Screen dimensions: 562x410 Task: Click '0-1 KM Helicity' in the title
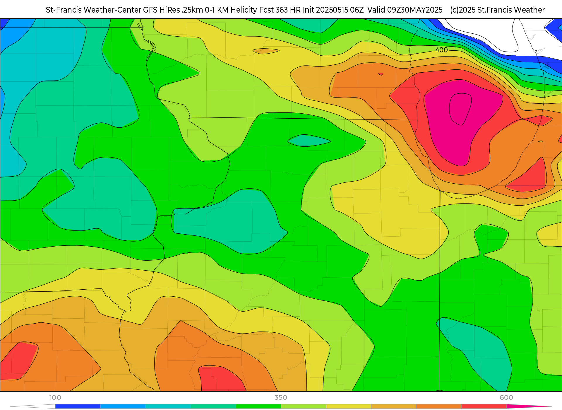click(231, 10)
